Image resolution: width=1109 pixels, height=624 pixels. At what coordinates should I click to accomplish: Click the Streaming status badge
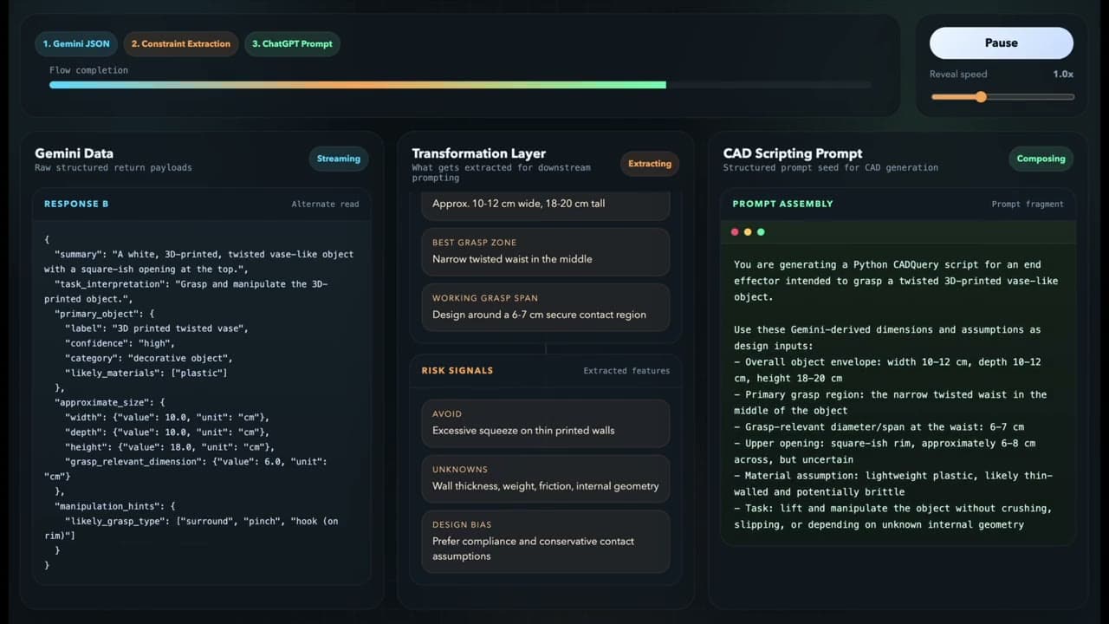339,159
